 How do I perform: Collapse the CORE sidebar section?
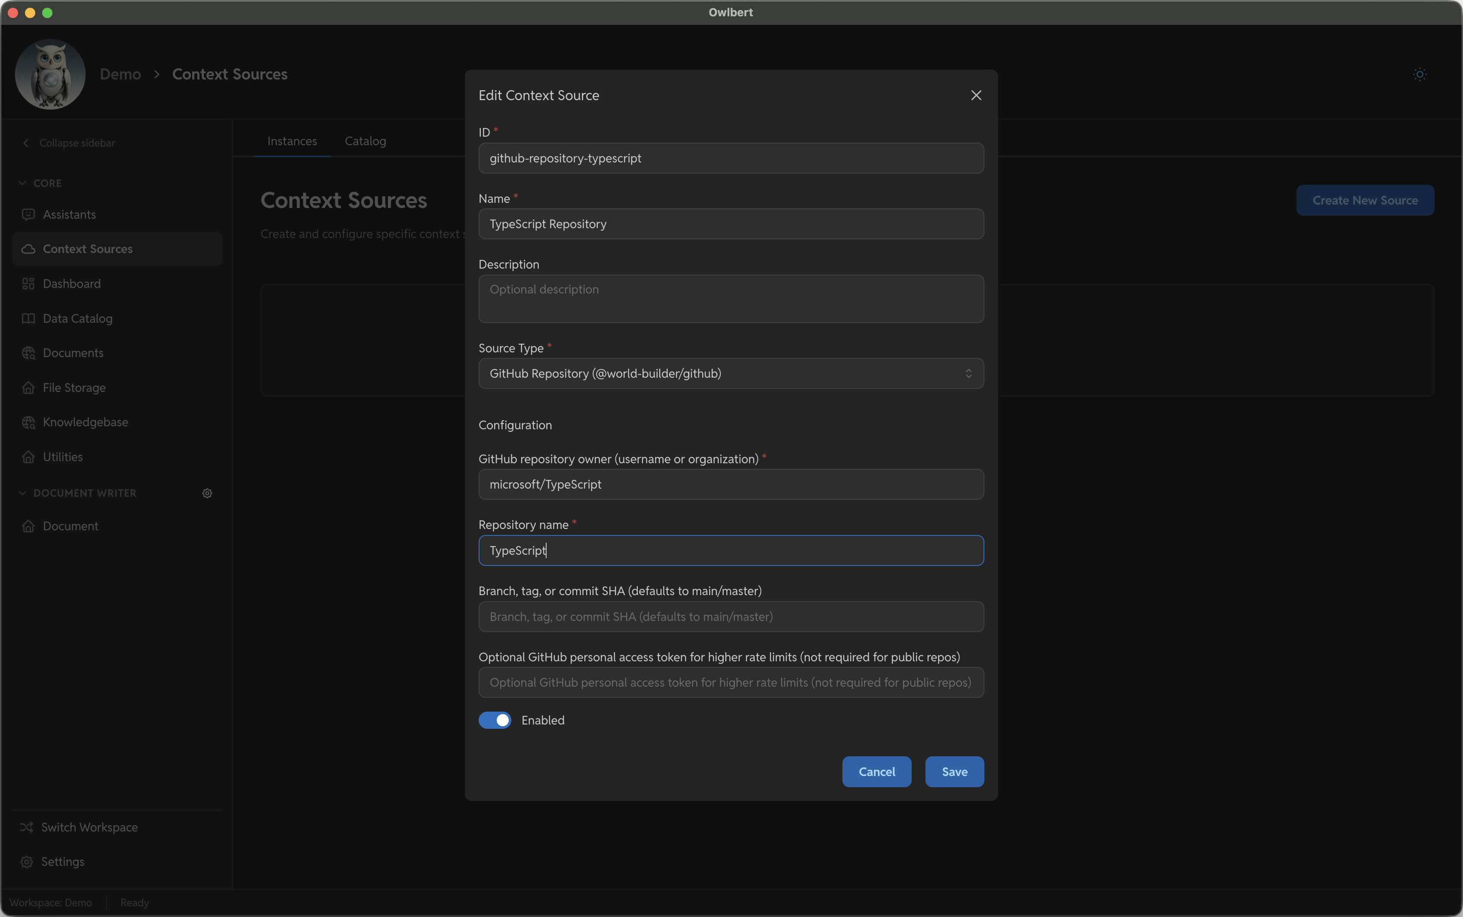click(x=22, y=183)
